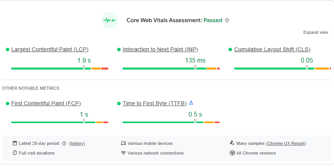This screenshot has width=334, height=167.
Task: Open the Cumulative Layout Shift (CLS) link
Action: click(x=272, y=49)
